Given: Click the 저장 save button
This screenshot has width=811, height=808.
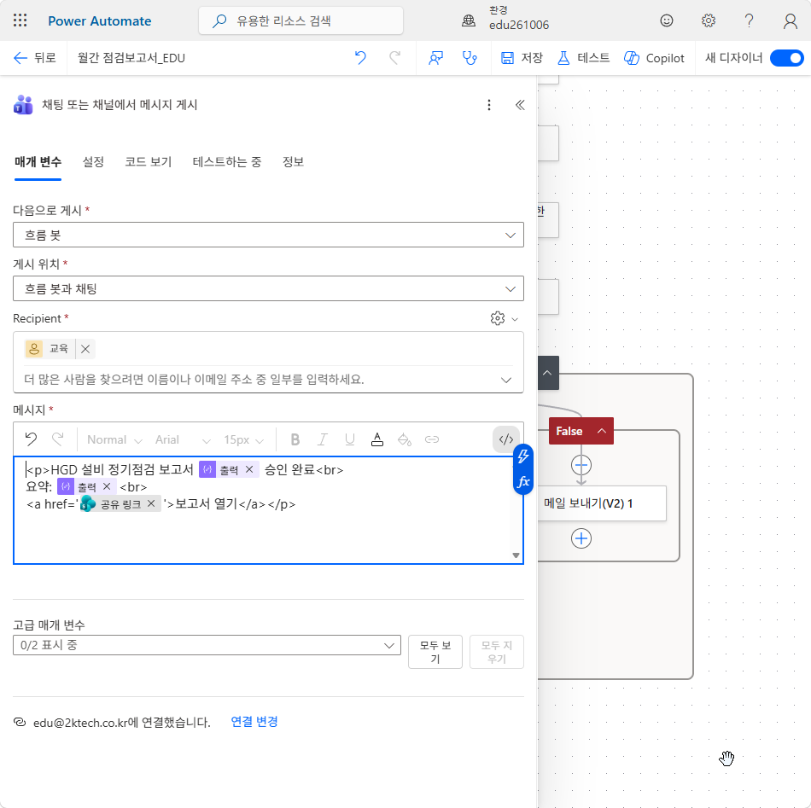Looking at the screenshot, I should [522, 58].
